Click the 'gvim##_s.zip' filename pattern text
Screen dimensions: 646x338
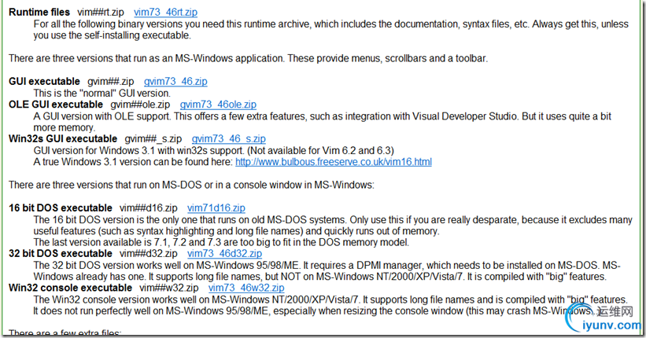tap(153, 139)
